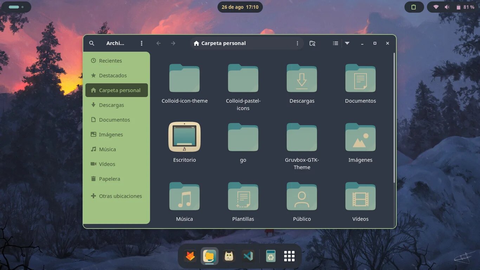Click the volume icon in top bar
The height and width of the screenshot is (270, 480).
point(447,7)
